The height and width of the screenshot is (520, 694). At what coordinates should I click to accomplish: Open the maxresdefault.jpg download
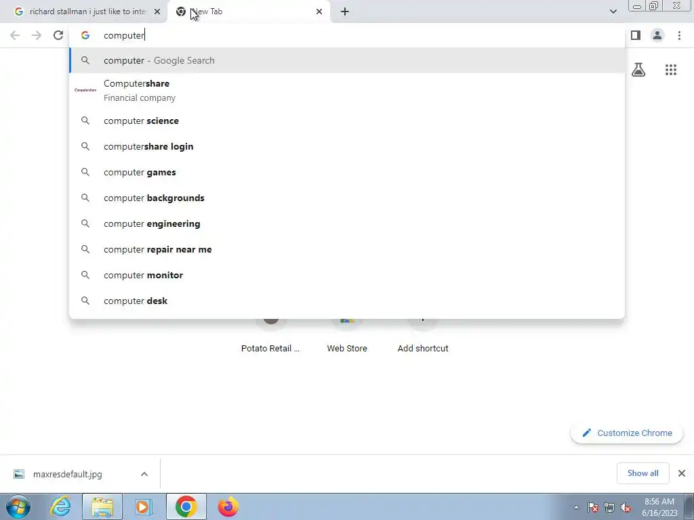(67, 474)
